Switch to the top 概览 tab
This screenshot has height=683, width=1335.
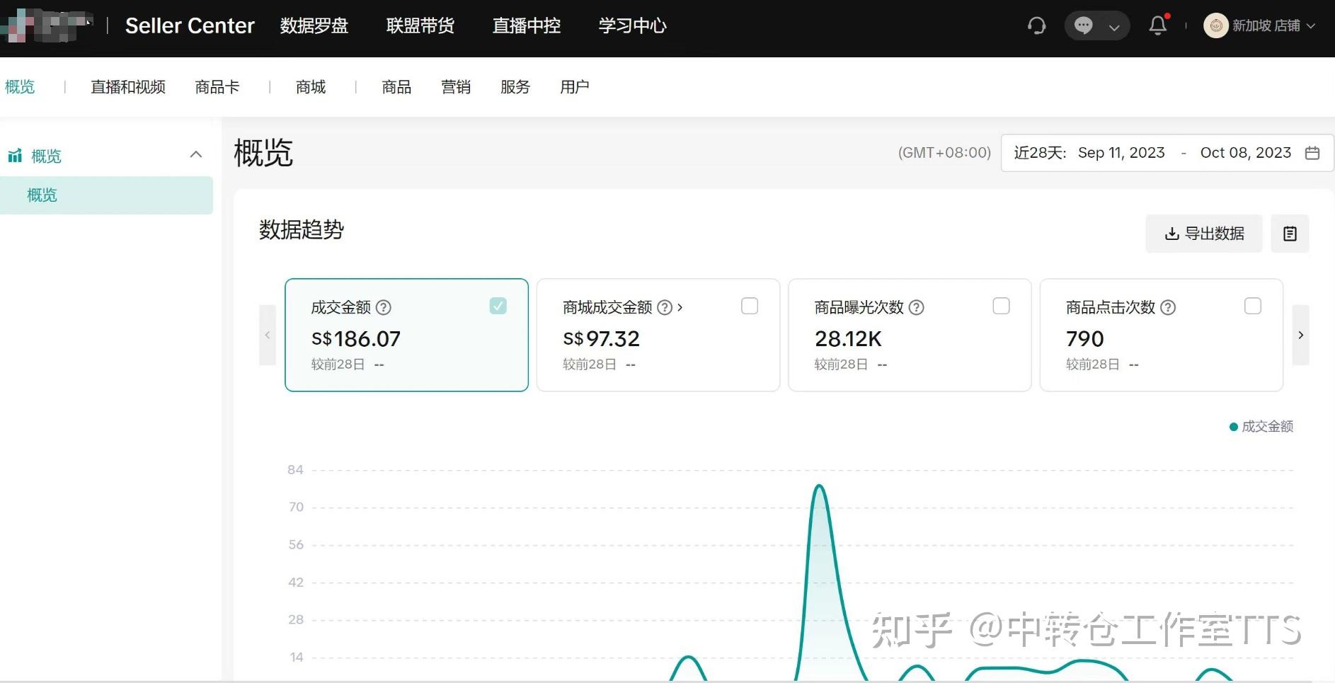(x=20, y=87)
